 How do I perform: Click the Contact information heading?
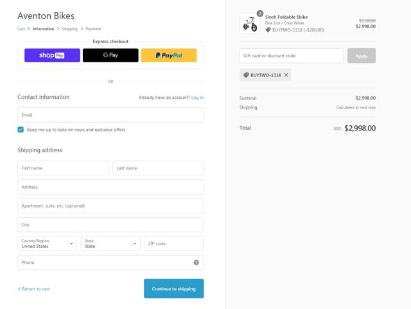coord(44,97)
